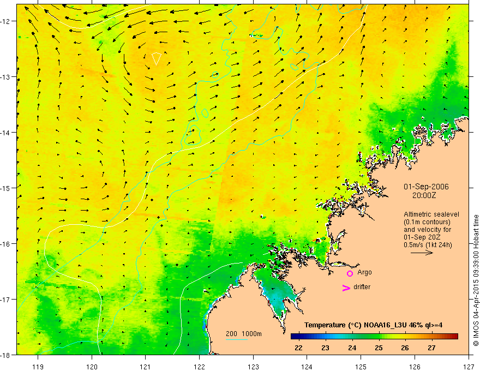Viewport: 480px width, 371px height.
Task: Click the longitude axis label 120
Action: pyautogui.click(x=92, y=367)
